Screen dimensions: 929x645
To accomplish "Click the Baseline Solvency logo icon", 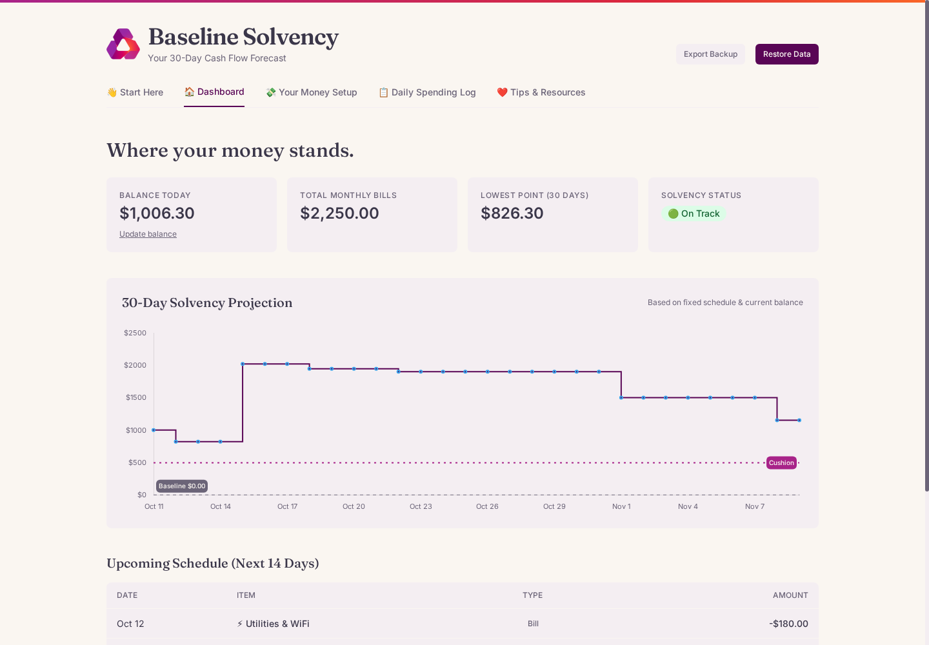I will point(123,44).
